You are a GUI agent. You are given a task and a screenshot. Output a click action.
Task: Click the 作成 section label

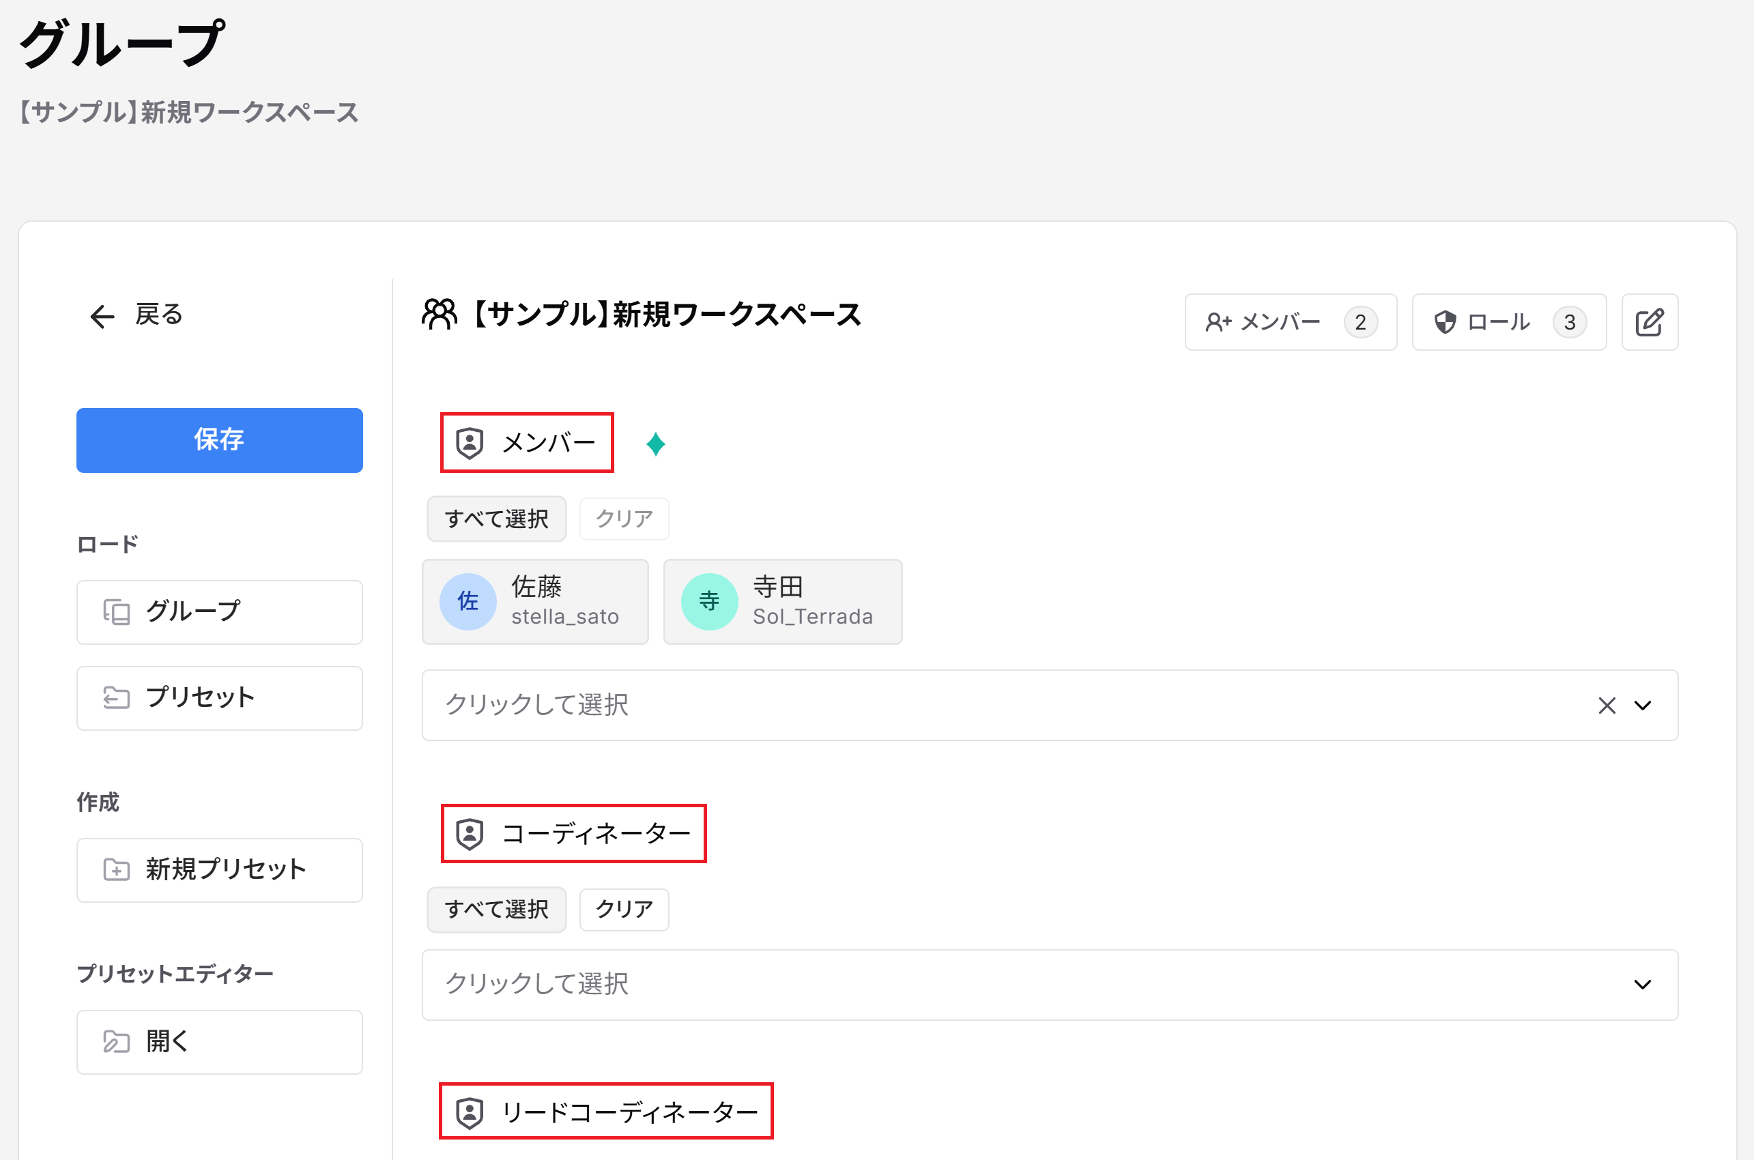(98, 802)
